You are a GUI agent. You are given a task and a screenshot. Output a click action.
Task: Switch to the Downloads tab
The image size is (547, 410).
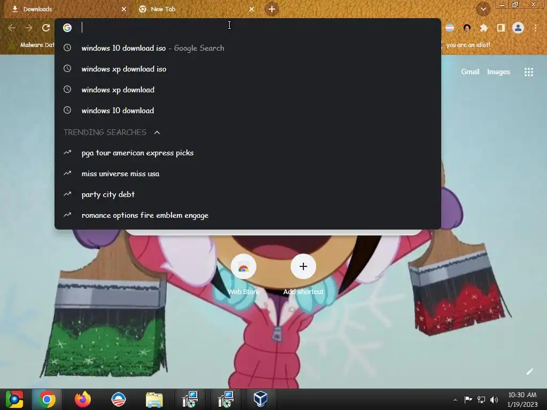coord(68,9)
